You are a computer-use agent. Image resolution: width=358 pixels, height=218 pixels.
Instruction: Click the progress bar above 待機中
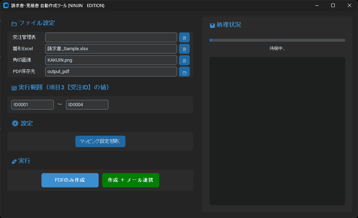[277, 40]
